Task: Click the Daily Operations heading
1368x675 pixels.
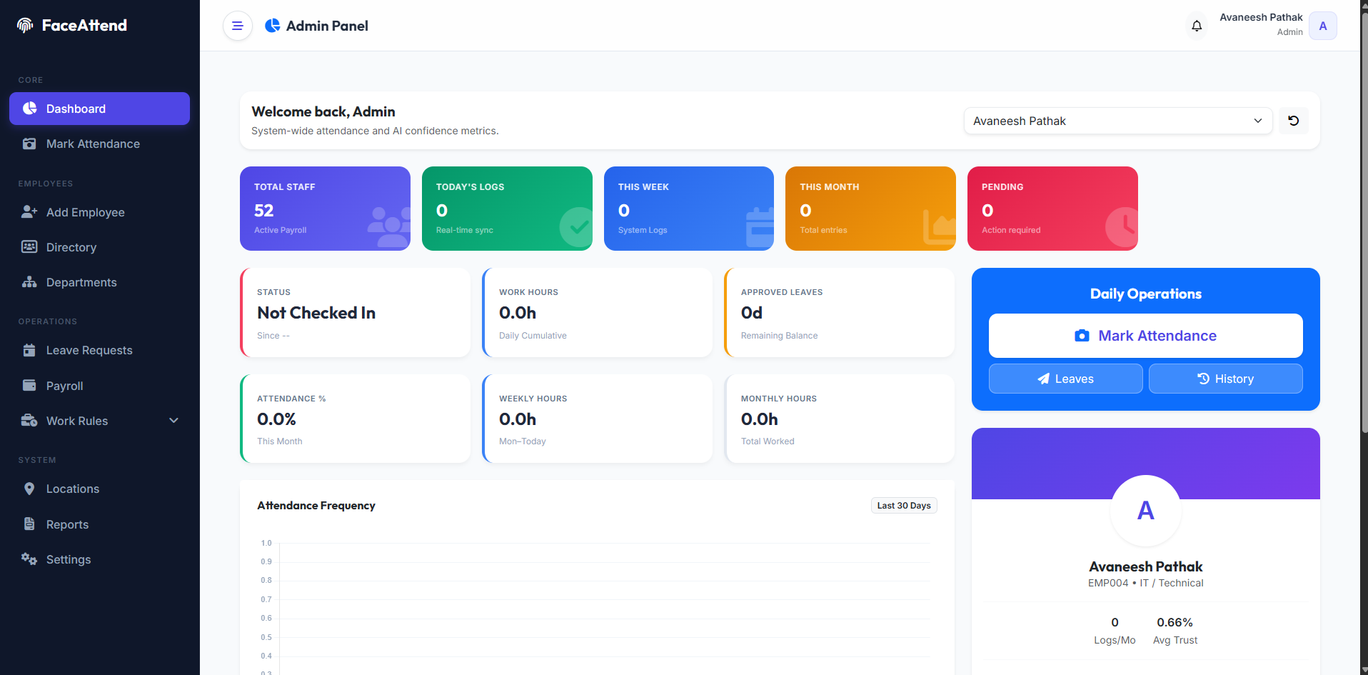Action: coord(1145,294)
